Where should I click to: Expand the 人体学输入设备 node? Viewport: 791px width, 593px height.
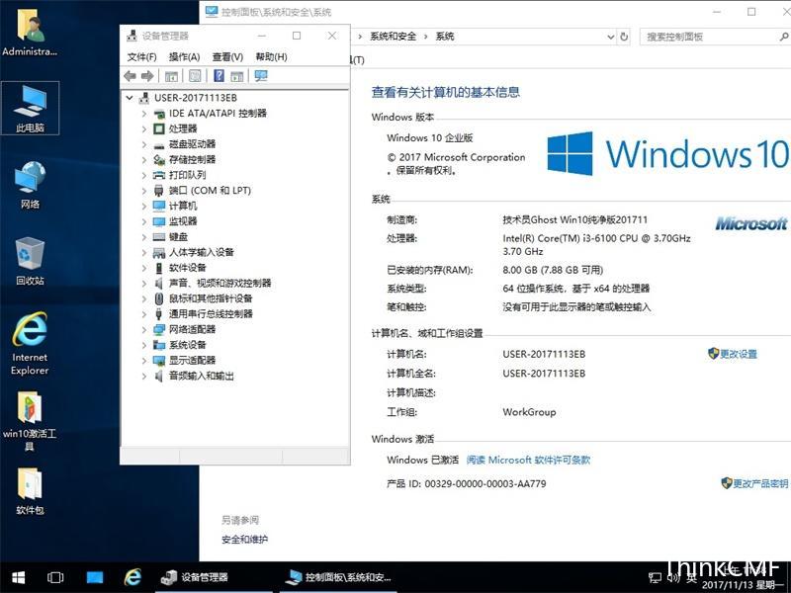click(143, 252)
